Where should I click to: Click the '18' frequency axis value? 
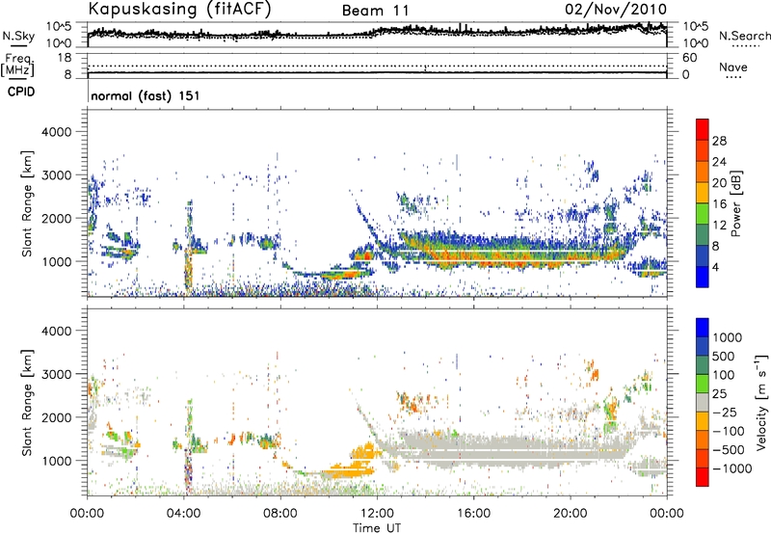(x=65, y=58)
